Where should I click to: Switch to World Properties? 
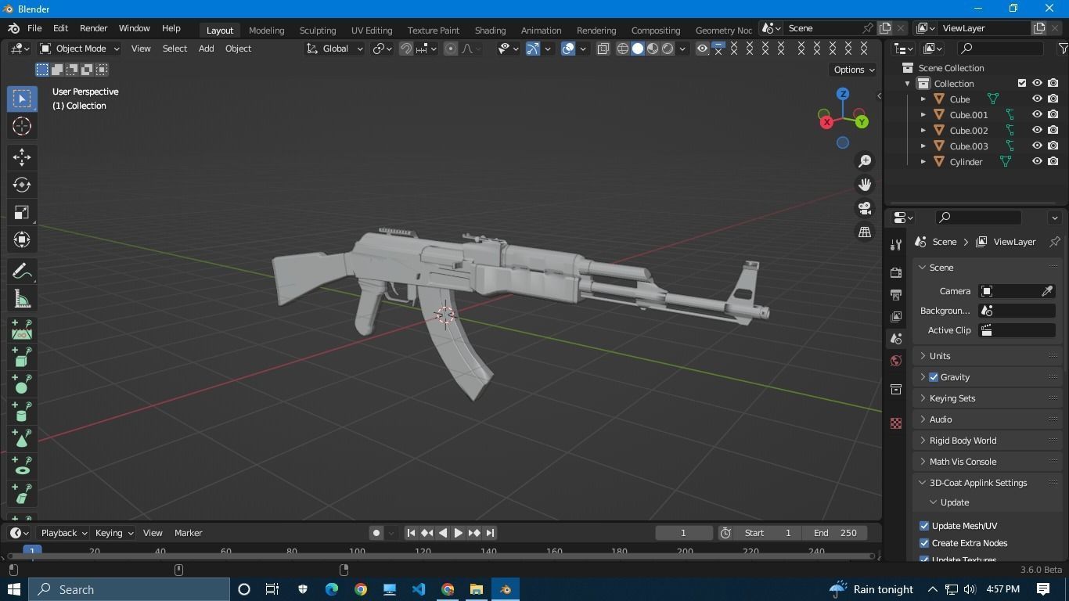click(x=895, y=361)
